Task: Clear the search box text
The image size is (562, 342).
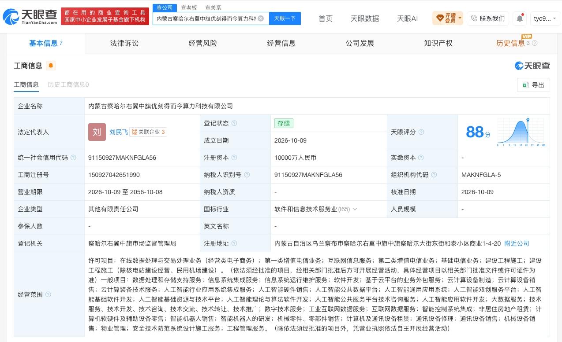Action: [261, 18]
